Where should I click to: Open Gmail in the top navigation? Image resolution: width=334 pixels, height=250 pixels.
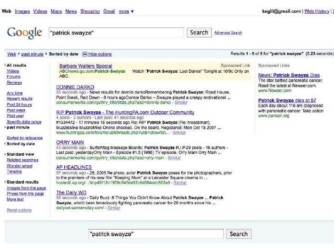[x=109, y=11]
